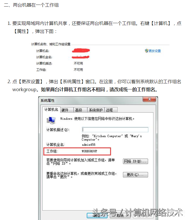Click the 头条号/计算机网络技术 watermark text

click(x=138, y=213)
